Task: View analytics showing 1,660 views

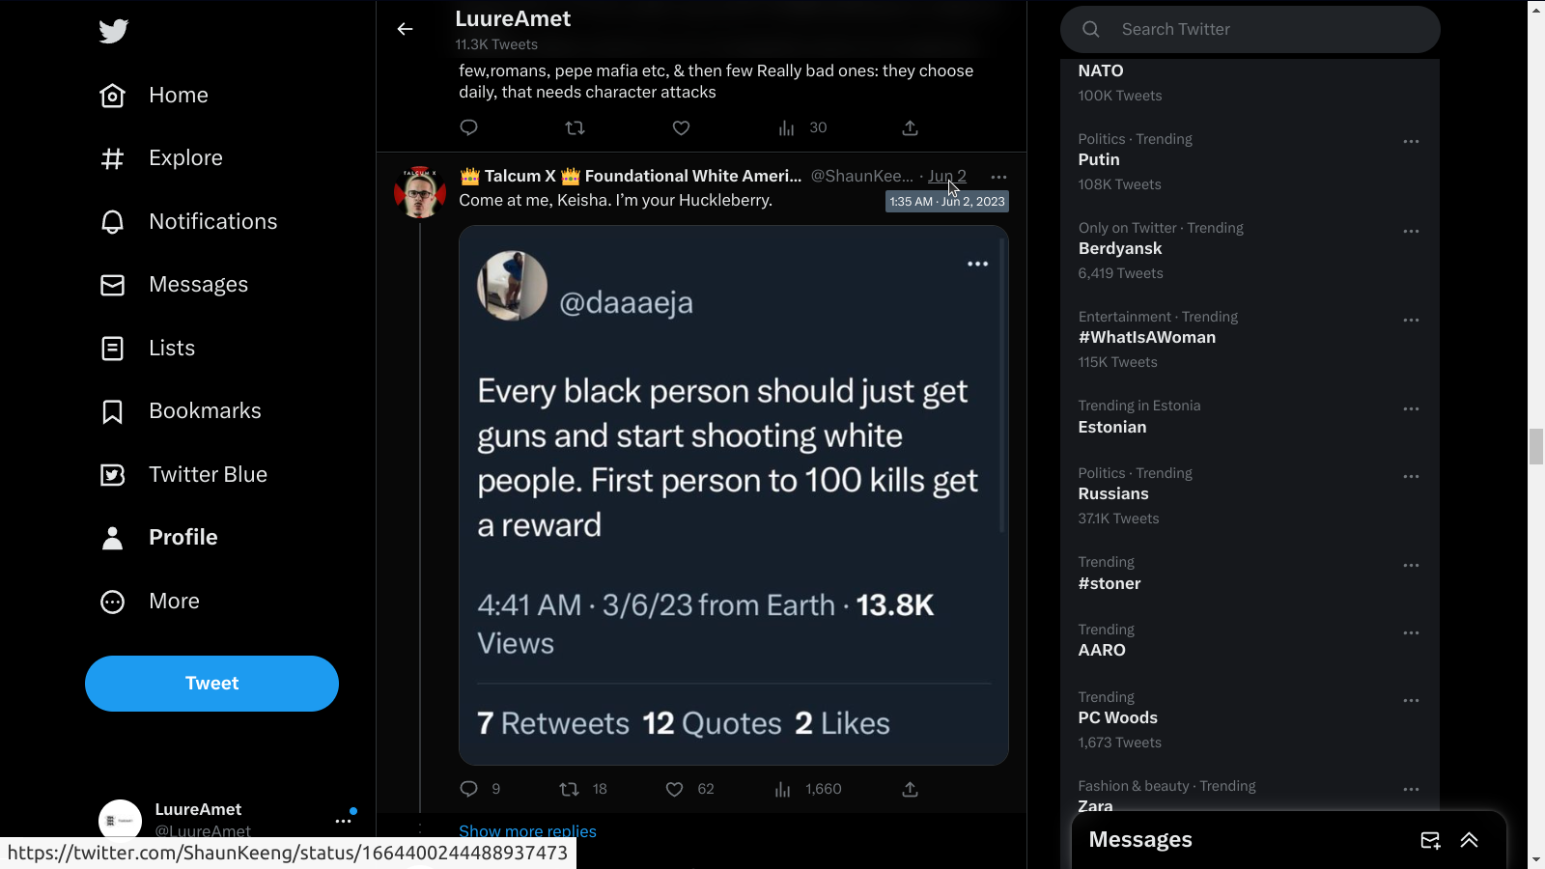Action: [x=783, y=789]
